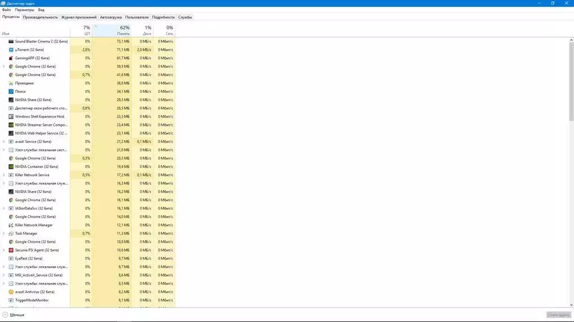Click Task Manager icon in the title bar

pos(3,3)
